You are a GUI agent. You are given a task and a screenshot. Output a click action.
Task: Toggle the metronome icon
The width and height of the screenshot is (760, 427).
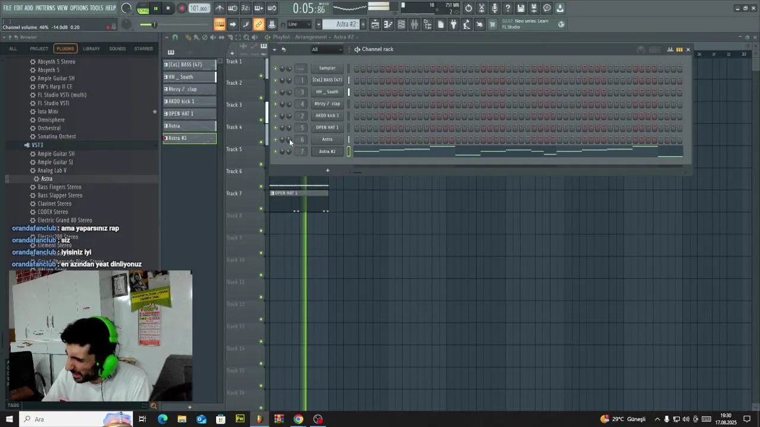click(x=220, y=8)
